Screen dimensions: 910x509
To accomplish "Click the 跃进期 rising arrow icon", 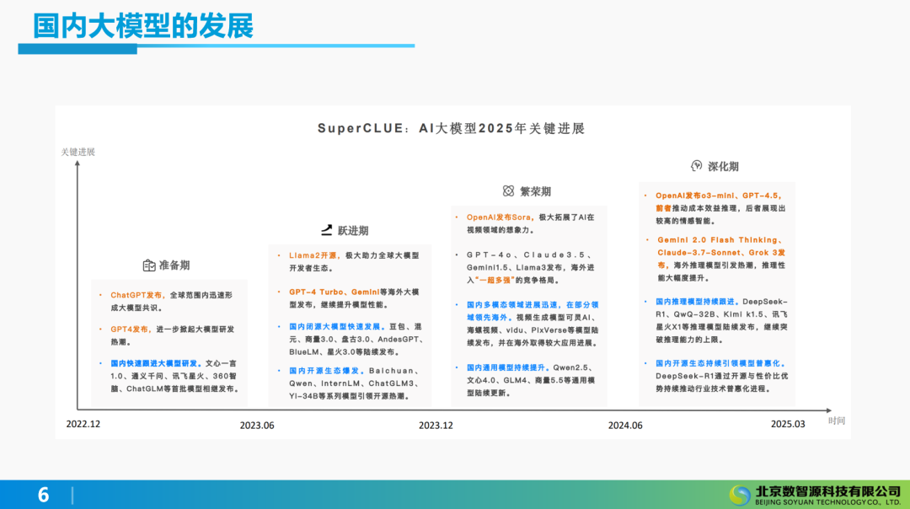I will point(327,230).
